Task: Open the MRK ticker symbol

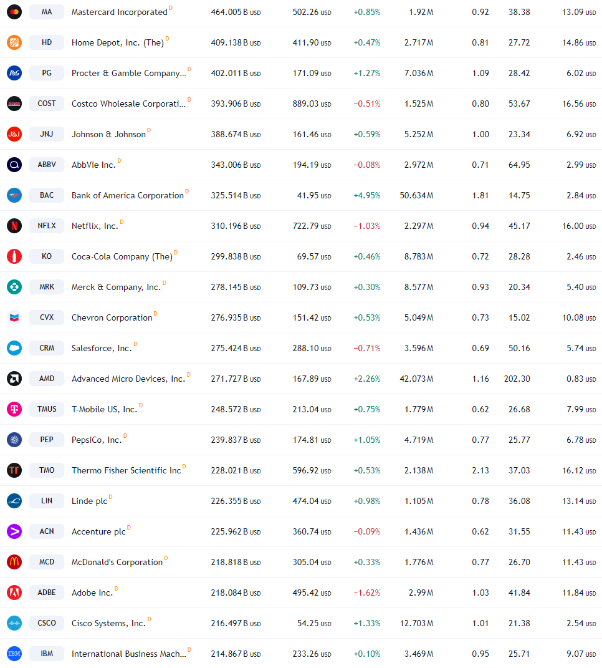Action: coord(47,287)
